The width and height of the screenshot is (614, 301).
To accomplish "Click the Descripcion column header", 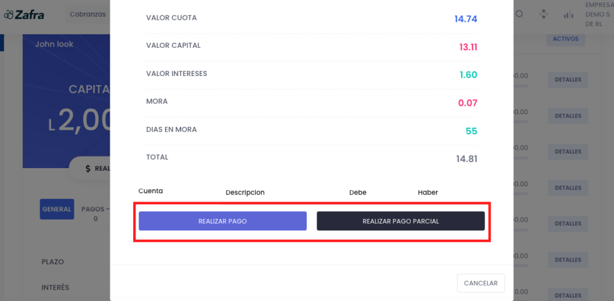I will tap(245, 192).
